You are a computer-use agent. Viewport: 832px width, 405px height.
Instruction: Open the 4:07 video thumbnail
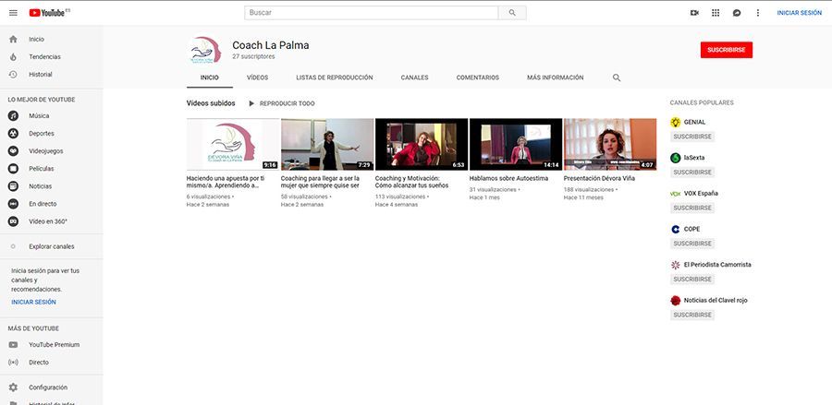tap(610, 144)
